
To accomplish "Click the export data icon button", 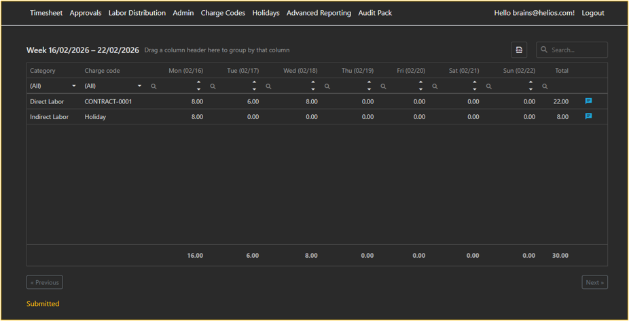I will pyautogui.click(x=519, y=50).
